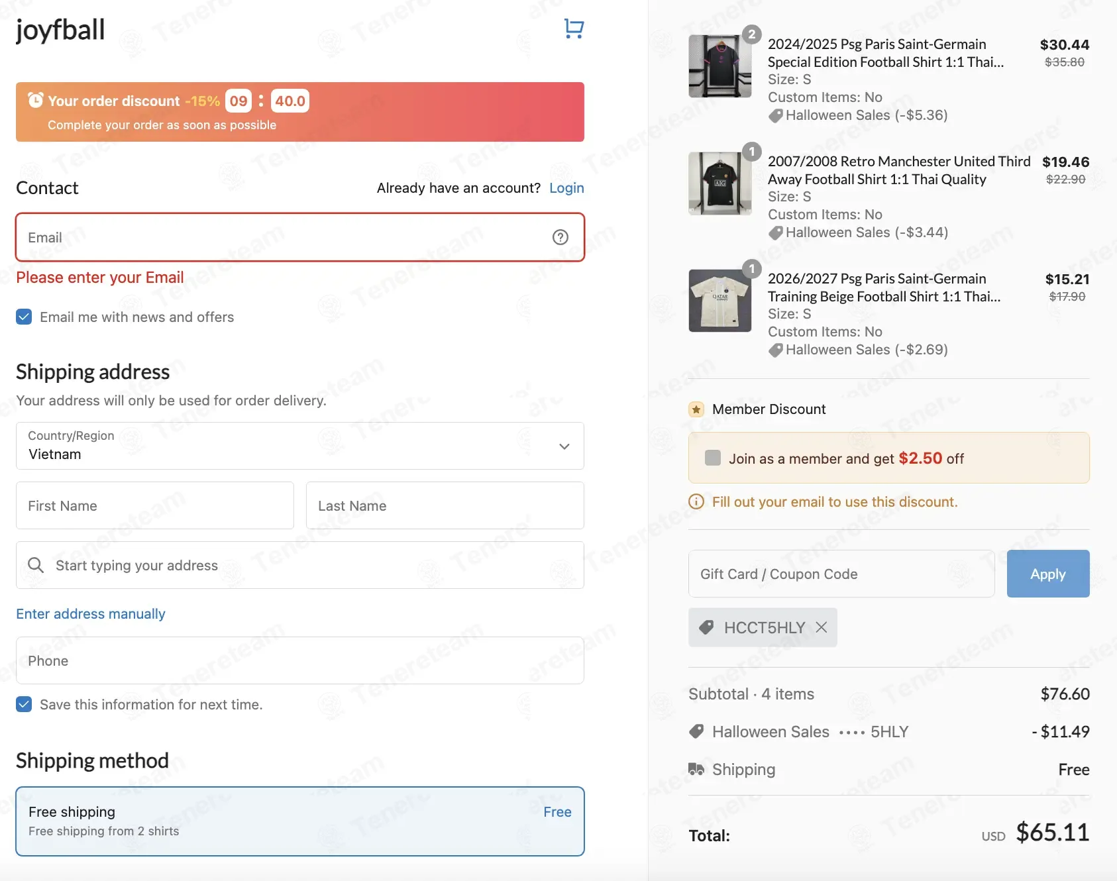Click the Start typing your address field
This screenshot has width=1117, height=881.
pos(300,565)
